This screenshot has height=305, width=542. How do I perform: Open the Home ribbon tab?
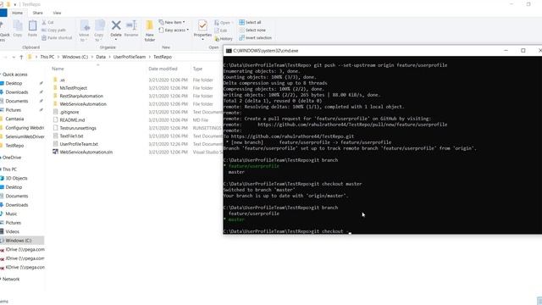tap(17, 13)
